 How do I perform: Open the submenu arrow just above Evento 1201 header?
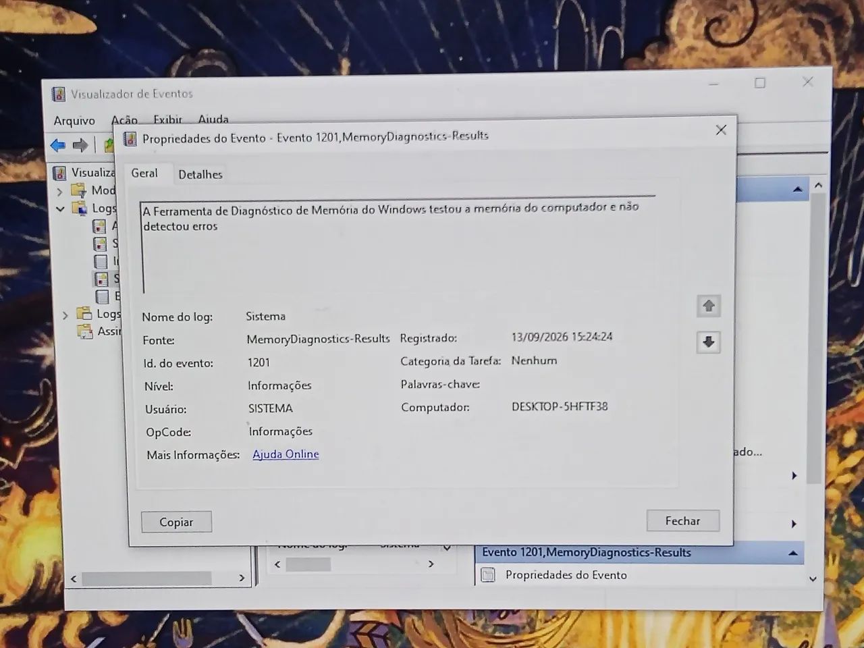coord(794,524)
